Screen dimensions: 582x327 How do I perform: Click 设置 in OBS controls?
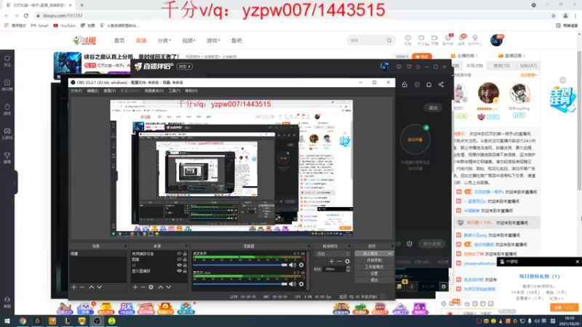374,273
